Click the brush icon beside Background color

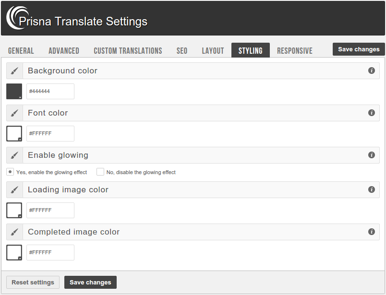14,71
